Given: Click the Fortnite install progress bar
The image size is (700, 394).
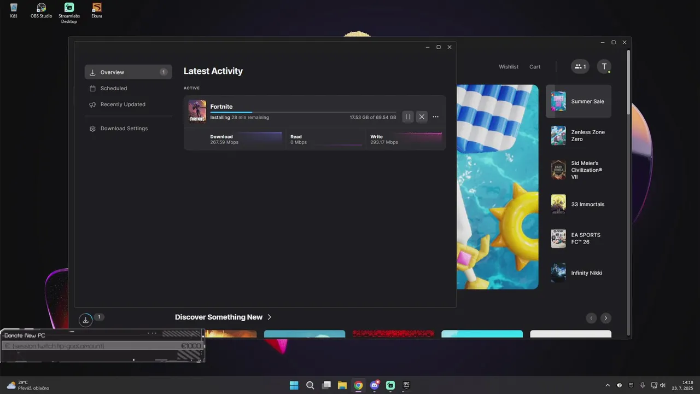Looking at the screenshot, I should click(303, 112).
